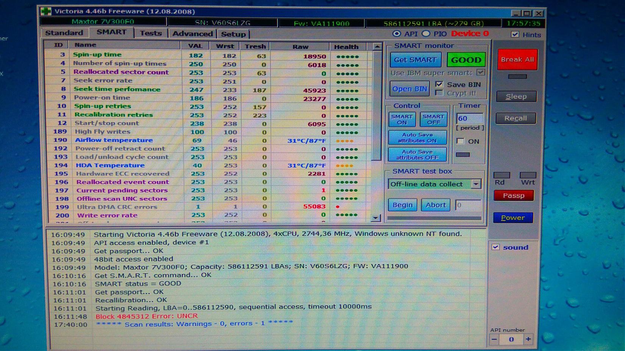This screenshot has height=351, width=625.
Task: Turn SMART on with the SMART ON button
Action: (x=402, y=120)
